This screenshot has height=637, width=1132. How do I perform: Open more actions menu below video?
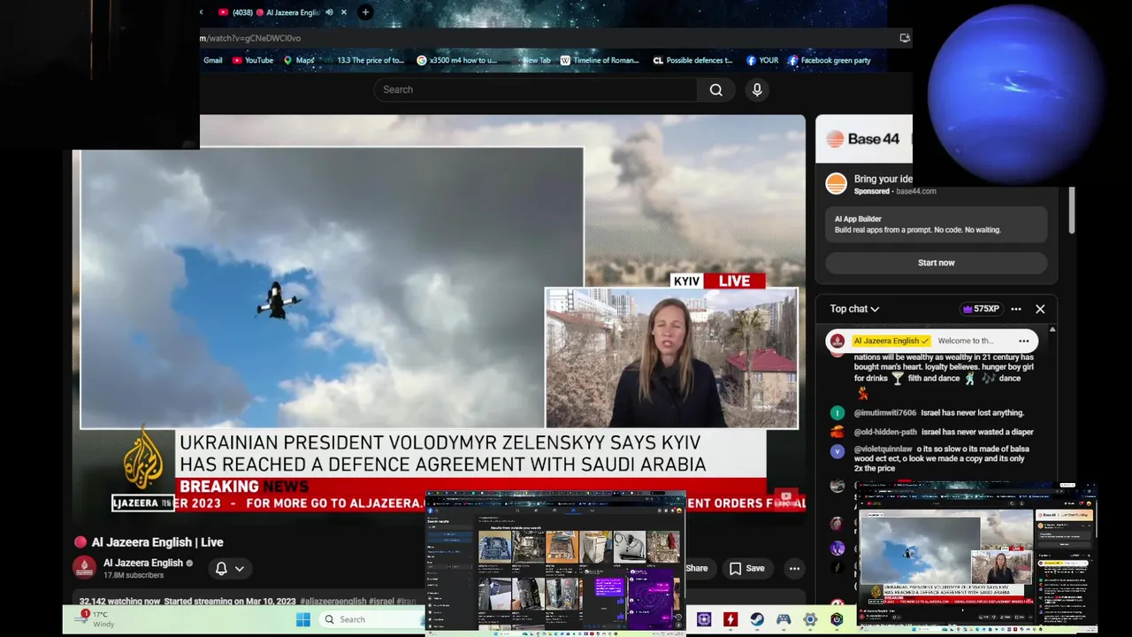click(794, 568)
